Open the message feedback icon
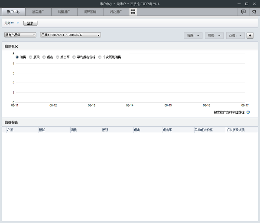The image size is (260, 223). click(243, 12)
